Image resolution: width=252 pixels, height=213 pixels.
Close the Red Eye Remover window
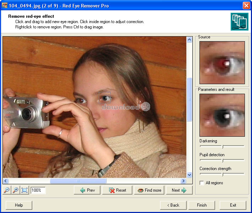[x=246, y=5]
